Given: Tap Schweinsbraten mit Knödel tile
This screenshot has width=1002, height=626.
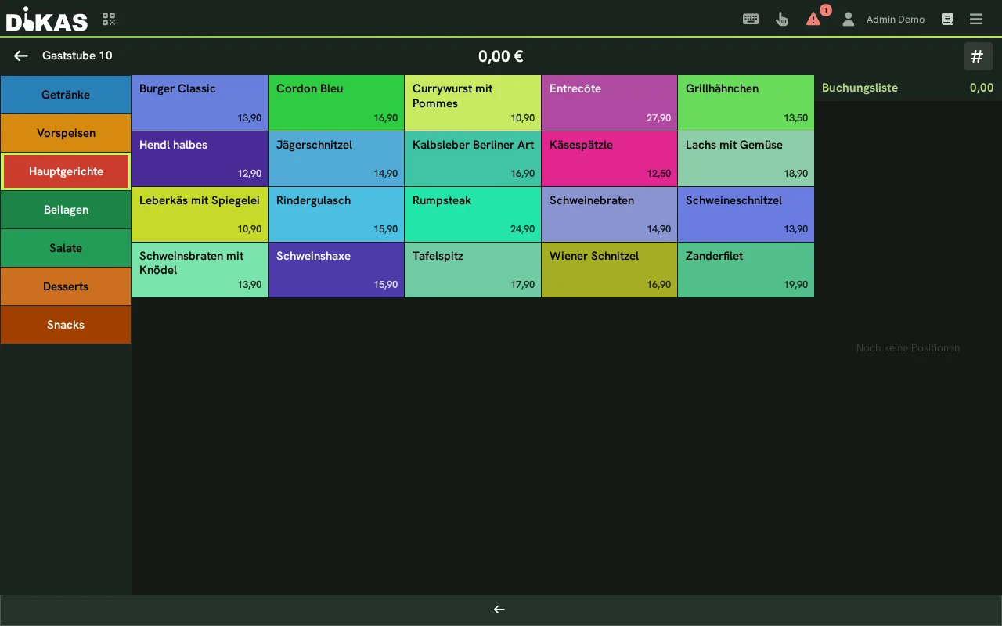Looking at the screenshot, I should point(200,270).
